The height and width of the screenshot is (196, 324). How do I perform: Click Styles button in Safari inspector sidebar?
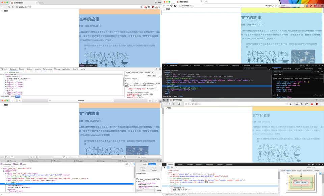coord(152,164)
